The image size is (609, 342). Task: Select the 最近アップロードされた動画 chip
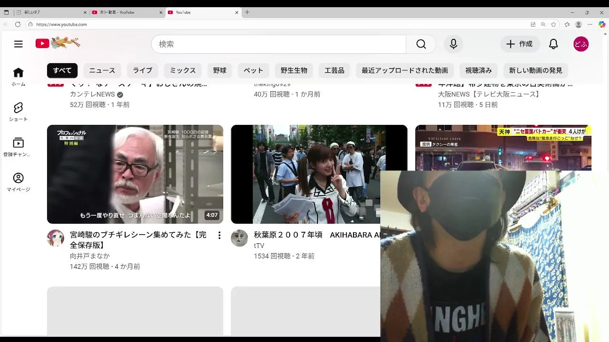click(x=405, y=70)
